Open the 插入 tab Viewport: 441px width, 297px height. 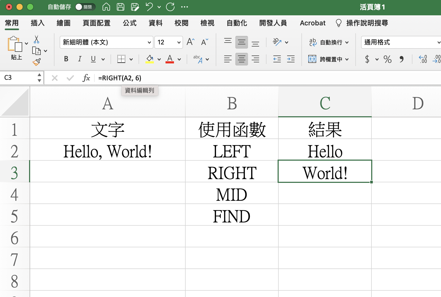coord(38,23)
